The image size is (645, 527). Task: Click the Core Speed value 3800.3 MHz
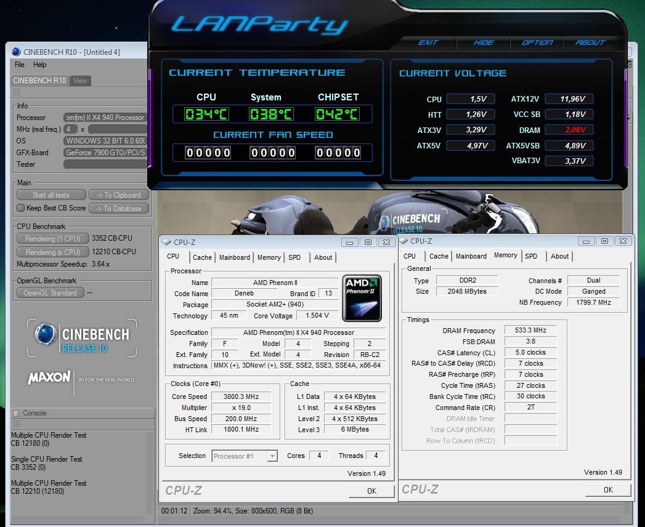(241, 396)
